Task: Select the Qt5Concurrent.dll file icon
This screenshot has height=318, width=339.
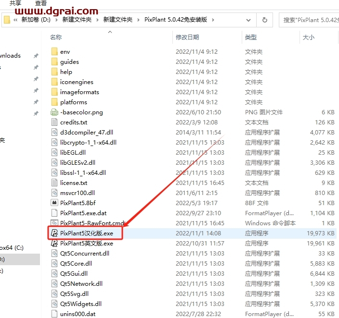Action: click(x=54, y=254)
